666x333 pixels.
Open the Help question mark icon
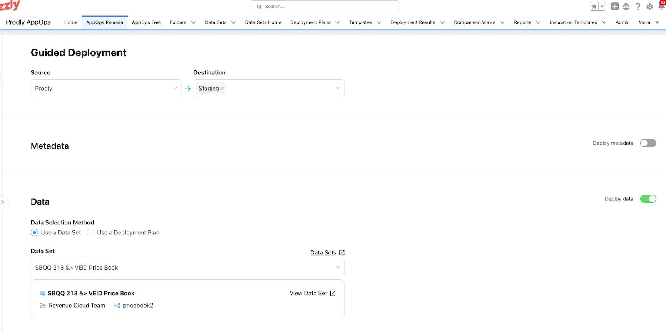click(638, 6)
